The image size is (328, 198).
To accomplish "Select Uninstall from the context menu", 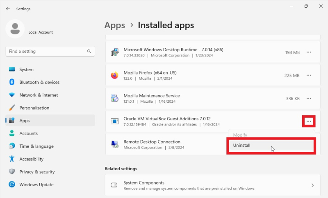I will click(x=271, y=145).
